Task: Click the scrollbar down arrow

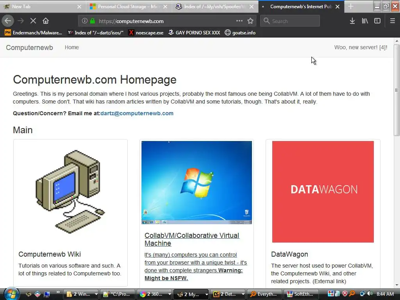Action: point(397,285)
